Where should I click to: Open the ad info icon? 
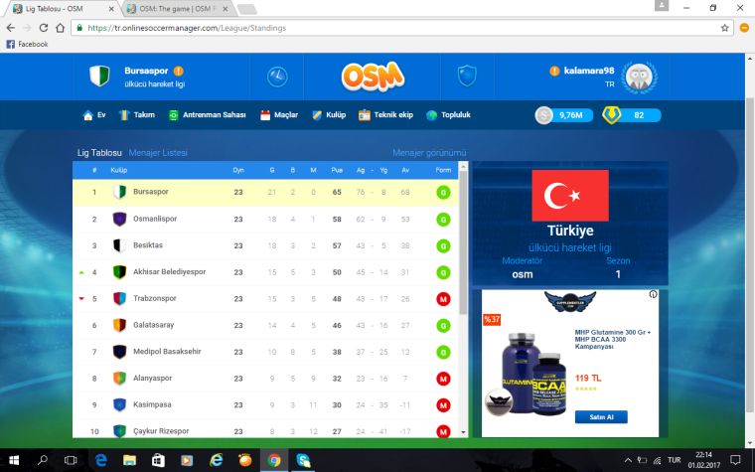pos(653,294)
